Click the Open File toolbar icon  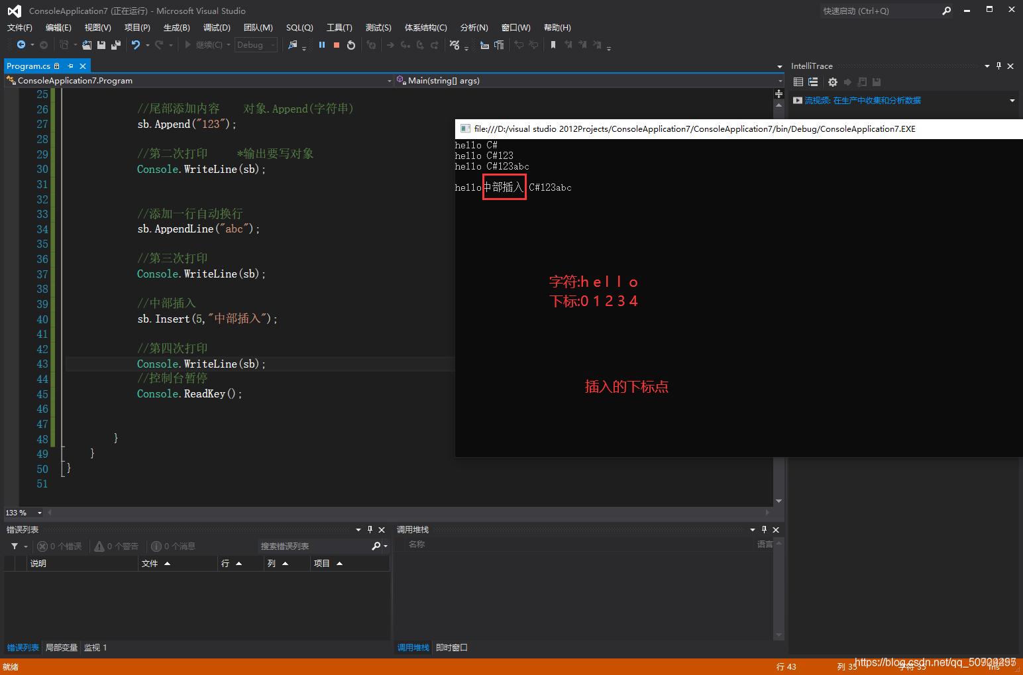point(87,45)
